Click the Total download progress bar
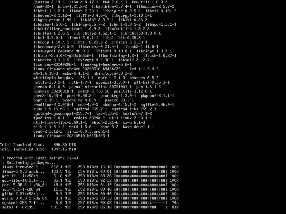The height and width of the screenshot is (214, 286). point(141,207)
